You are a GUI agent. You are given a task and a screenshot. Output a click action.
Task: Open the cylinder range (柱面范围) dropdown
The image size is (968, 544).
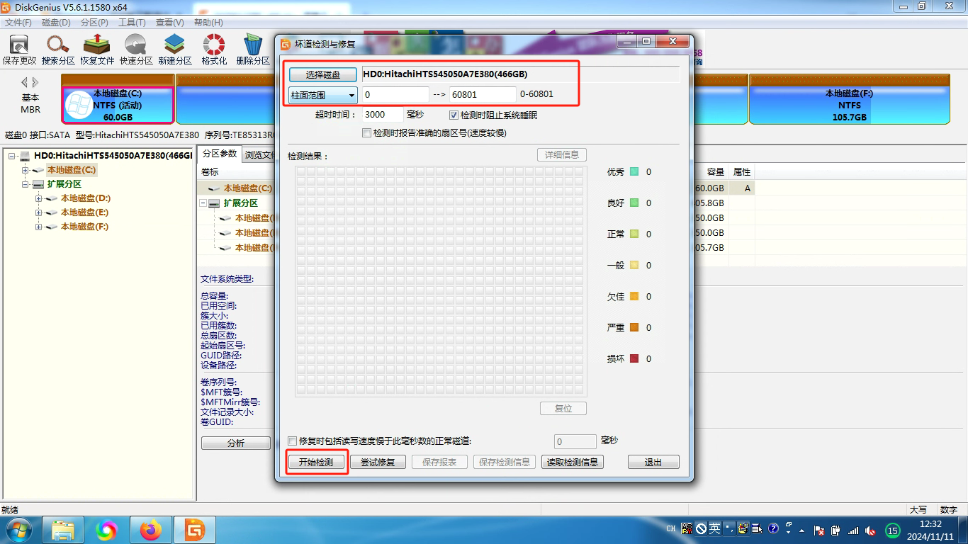(351, 95)
